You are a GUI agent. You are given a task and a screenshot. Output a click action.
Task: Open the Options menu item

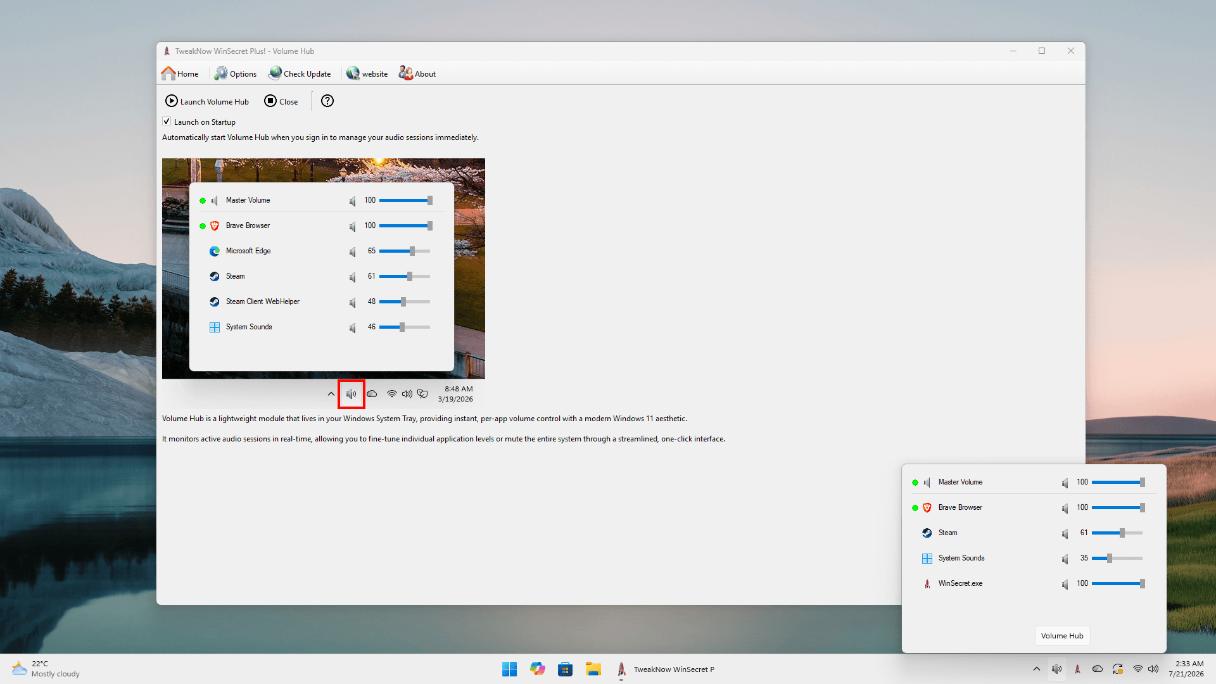(236, 73)
